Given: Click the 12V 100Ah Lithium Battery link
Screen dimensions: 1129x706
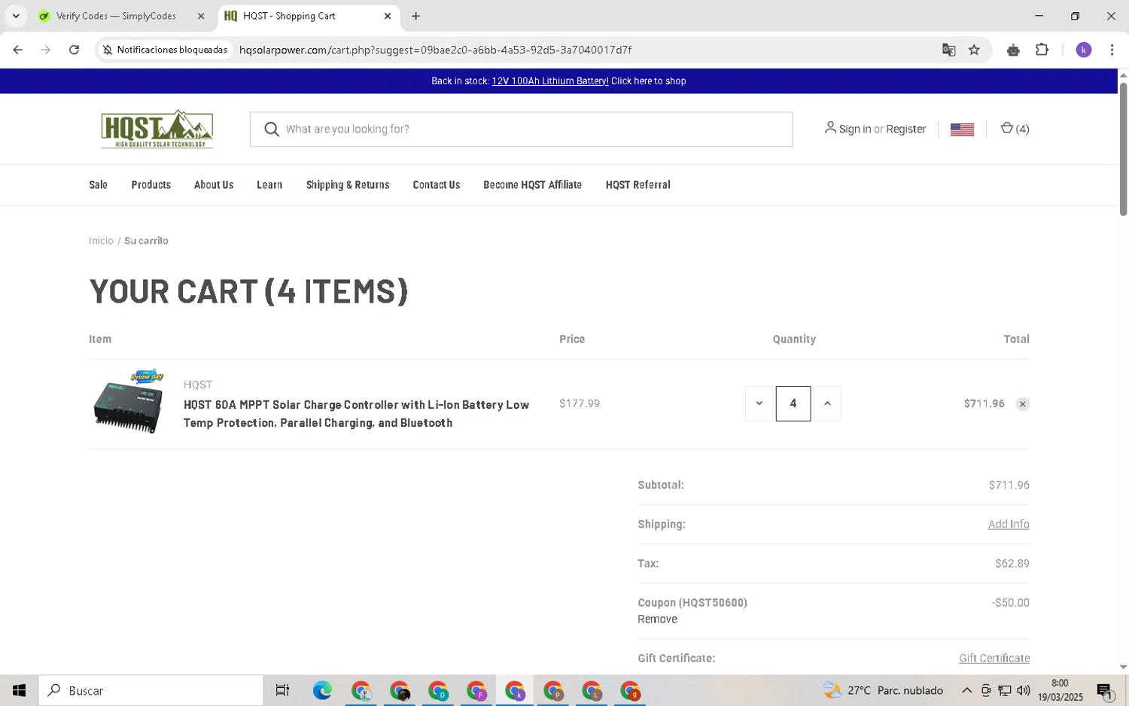Looking at the screenshot, I should pyautogui.click(x=550, y=81).
